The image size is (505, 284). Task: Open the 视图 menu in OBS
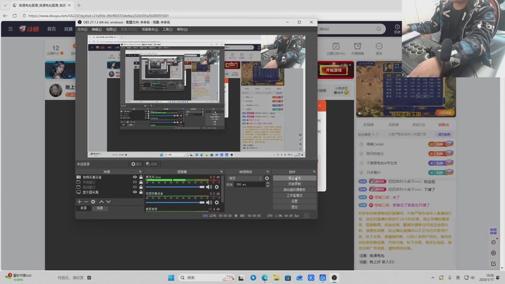112,29
